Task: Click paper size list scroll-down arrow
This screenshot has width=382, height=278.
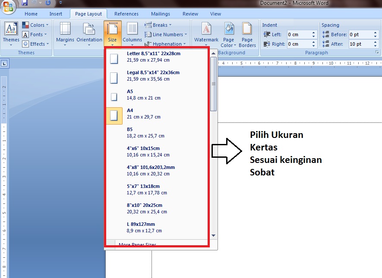Action: (213, 235)
